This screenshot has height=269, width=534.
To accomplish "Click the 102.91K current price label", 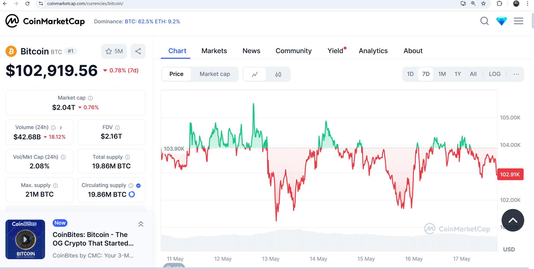I will click(x=510, y=174).
